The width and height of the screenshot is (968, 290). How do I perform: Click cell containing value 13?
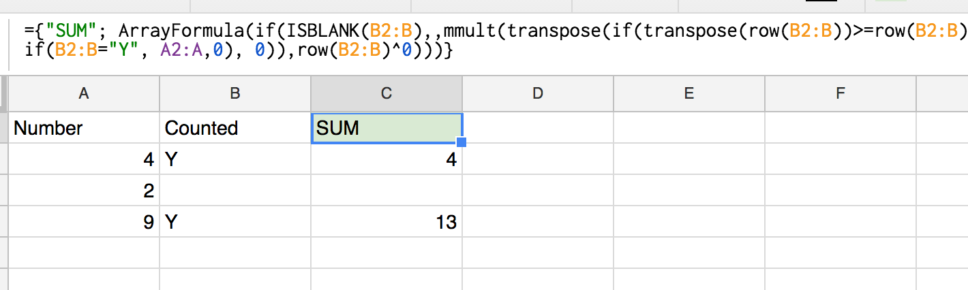pos(387,222)
